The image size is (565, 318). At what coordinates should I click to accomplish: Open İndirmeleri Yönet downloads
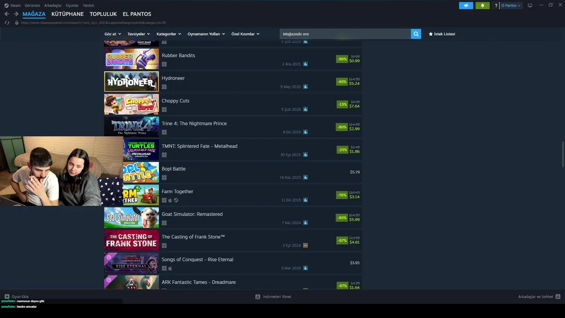coord(273,297)
